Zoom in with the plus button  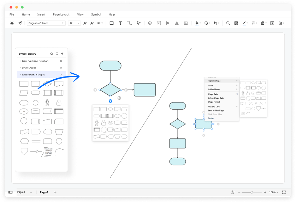click(x=265, y=192)
